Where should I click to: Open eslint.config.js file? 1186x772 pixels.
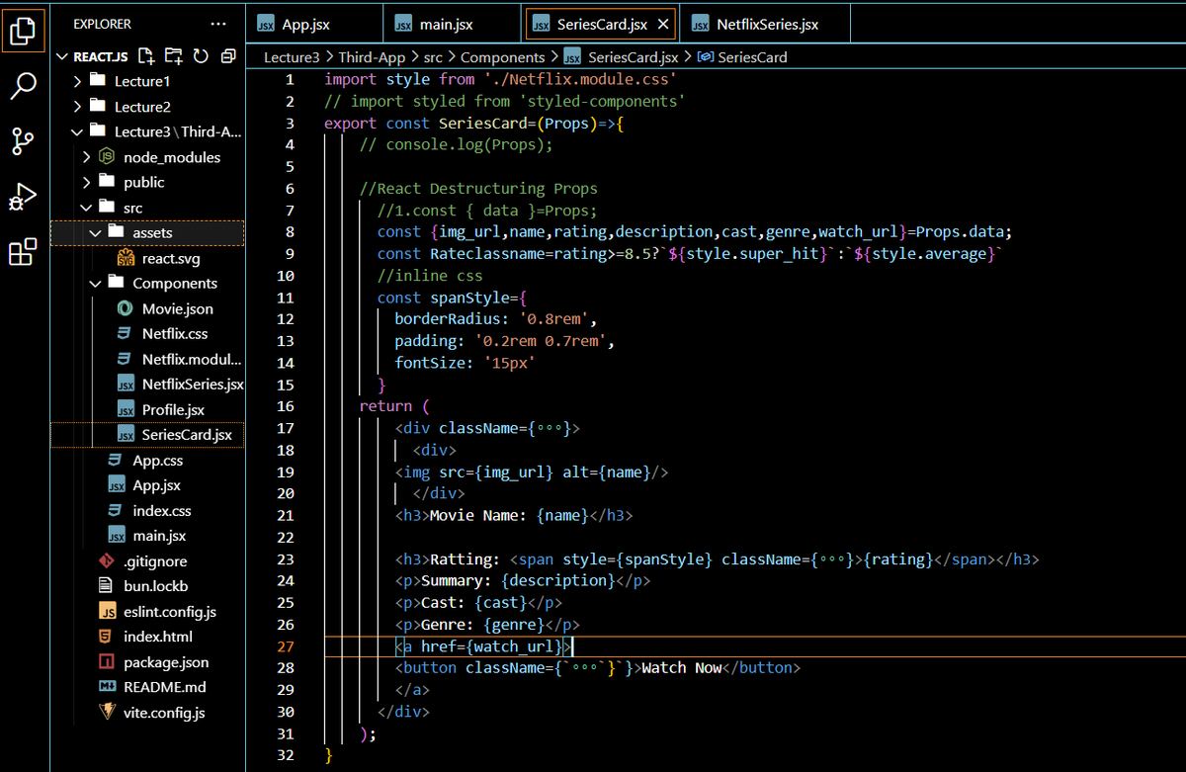pos(169,612)
